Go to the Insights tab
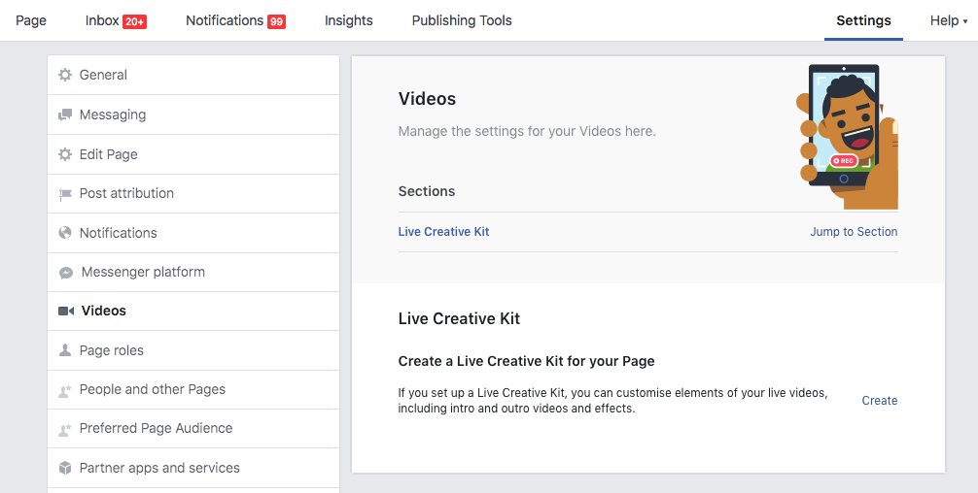This screenshot has width=978, height=493. coord(349,20)
